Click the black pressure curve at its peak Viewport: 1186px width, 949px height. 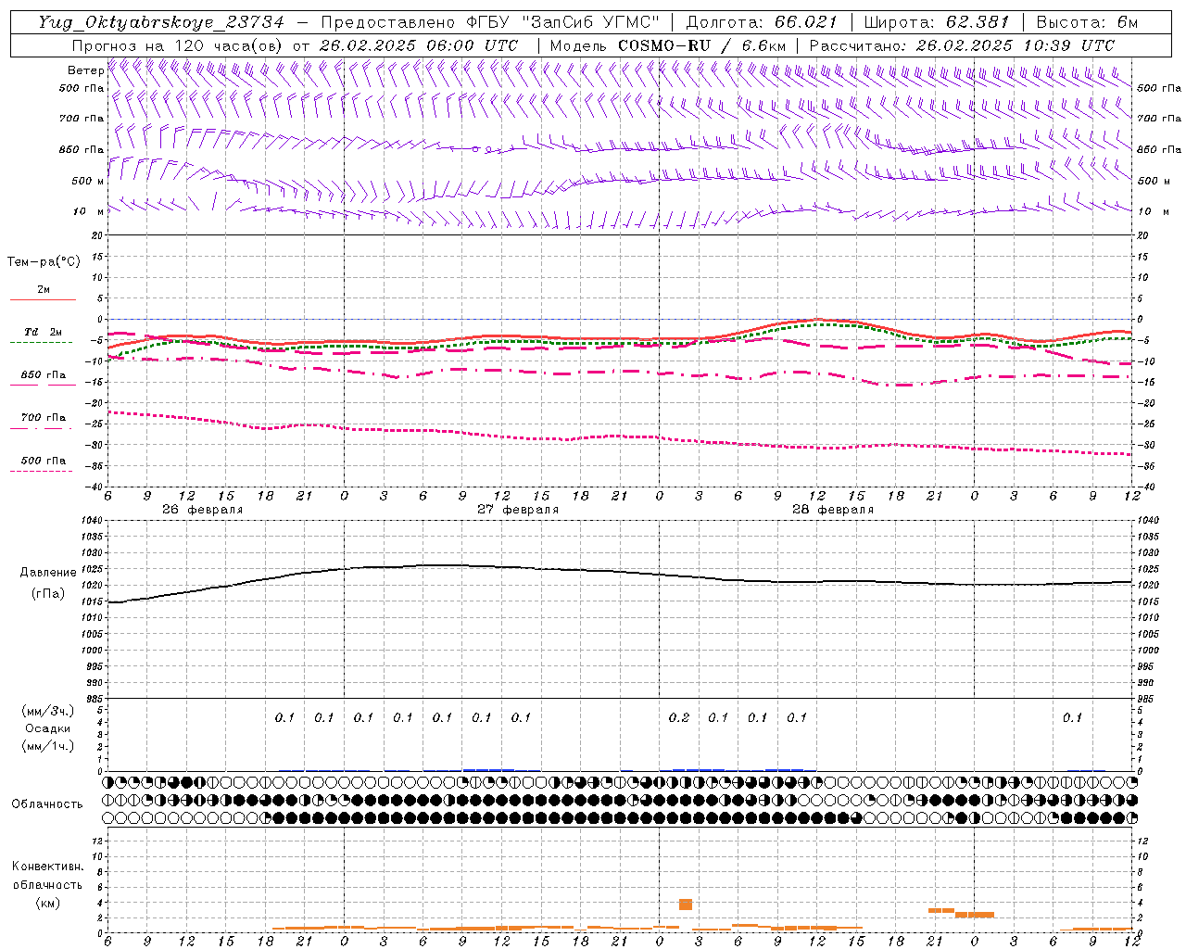tap(445, 565)
